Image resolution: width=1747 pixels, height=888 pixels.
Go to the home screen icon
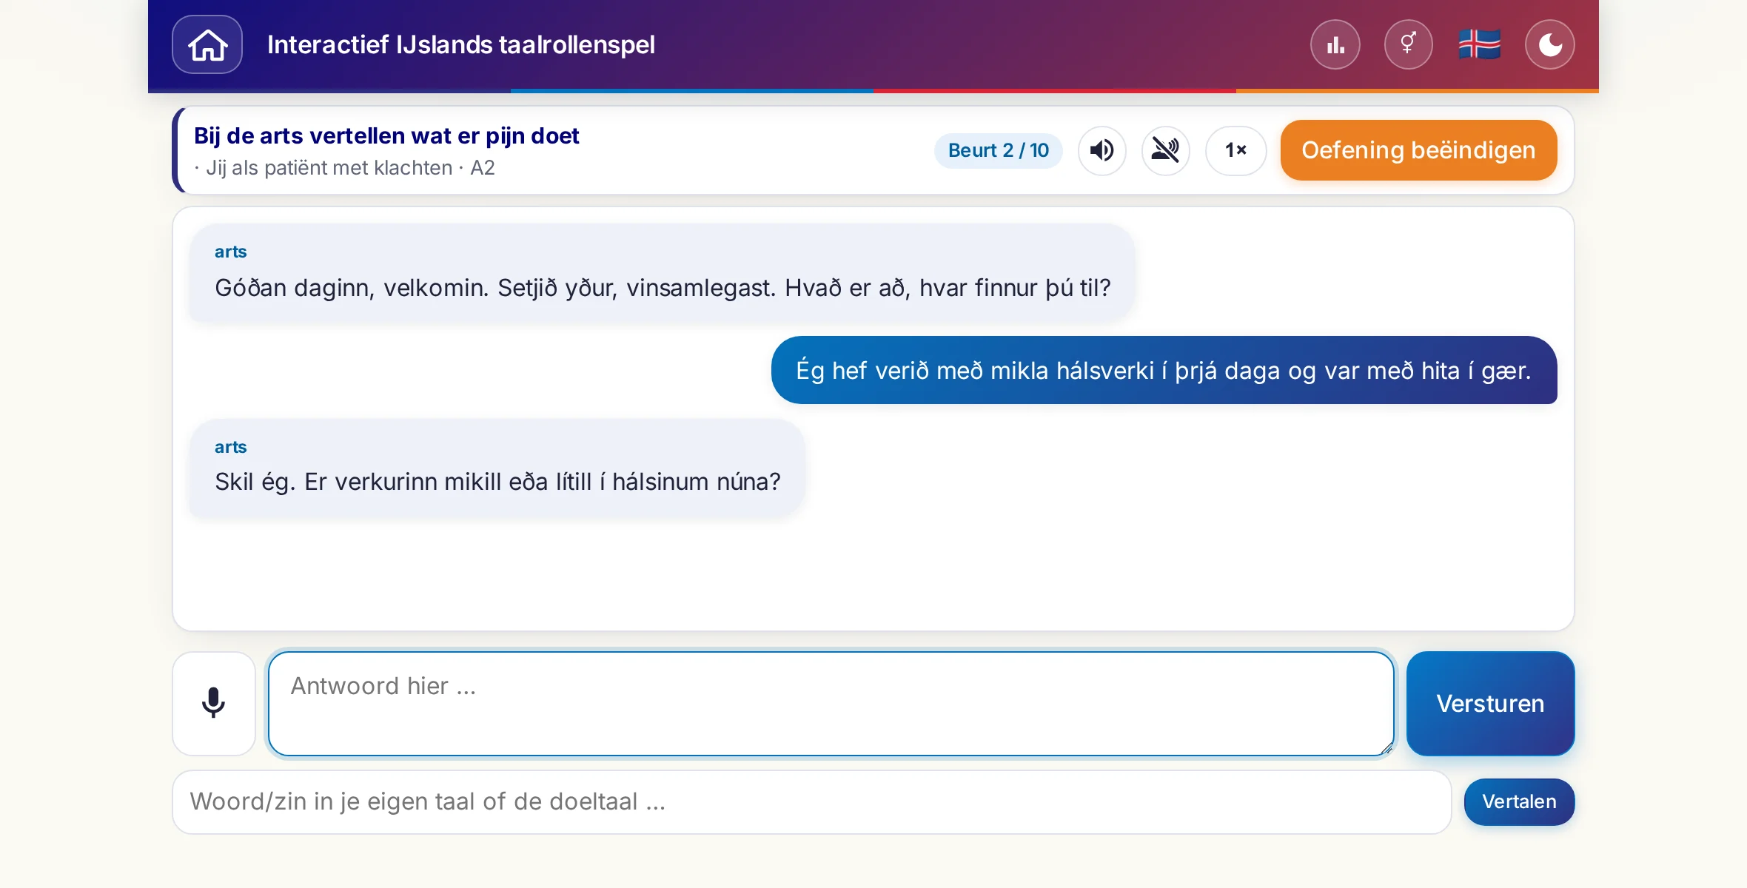pyautogui.click(x=207, y=44)
